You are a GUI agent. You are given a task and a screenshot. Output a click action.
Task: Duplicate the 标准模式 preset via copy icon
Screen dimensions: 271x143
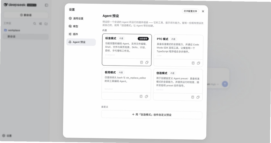click(147, 63)
